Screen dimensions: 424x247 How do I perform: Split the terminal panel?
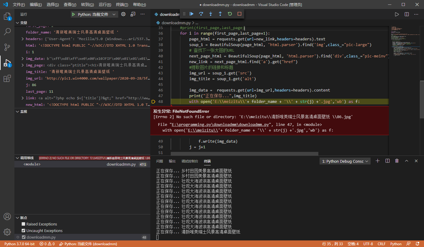pyautogui.click(x=387, y=161)
